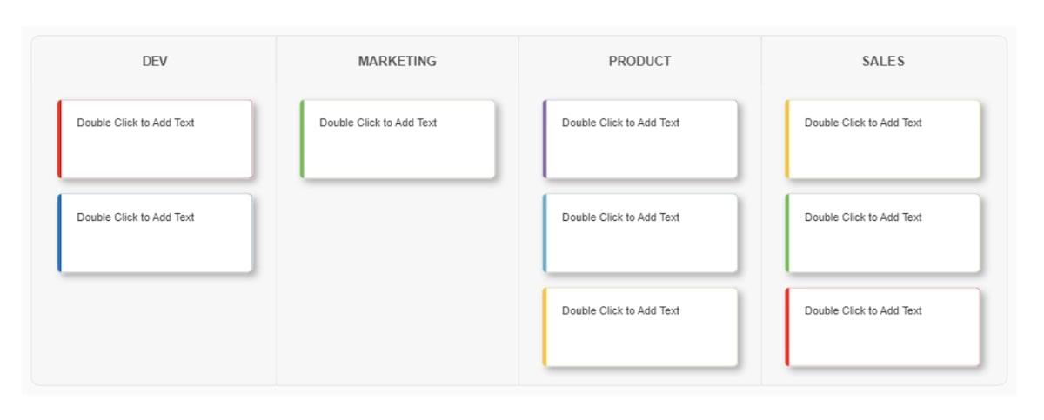Click the red color stripe on DEV's top card
The image size is (1044, 420).
(x=59, y=139)
